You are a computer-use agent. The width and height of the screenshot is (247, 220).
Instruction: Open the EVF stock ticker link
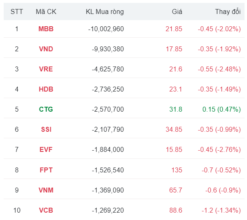tap(46, 149)
